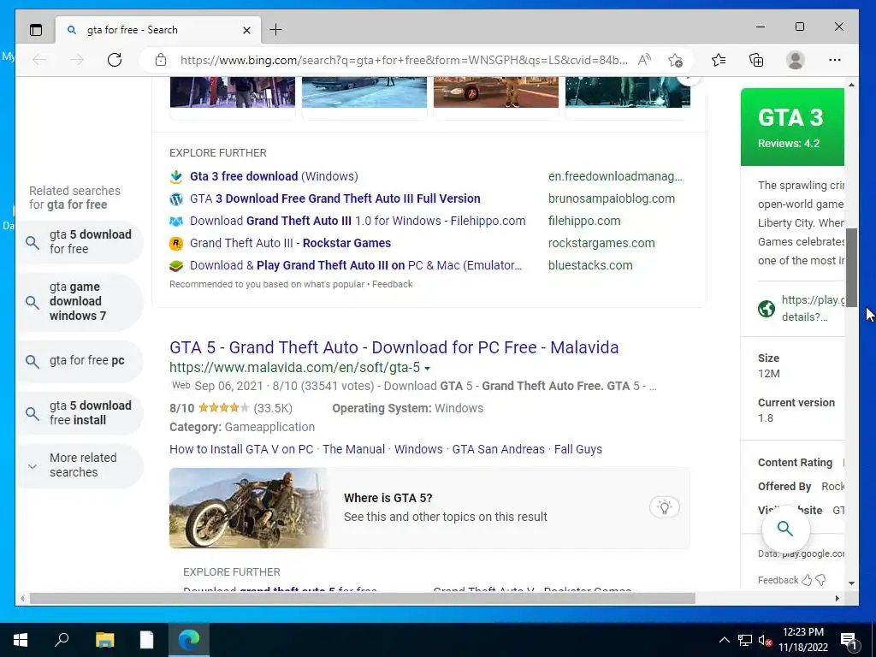Open 'Fall Guys' sublink
The width and height of the screenshot is (876, 657).
578,450
